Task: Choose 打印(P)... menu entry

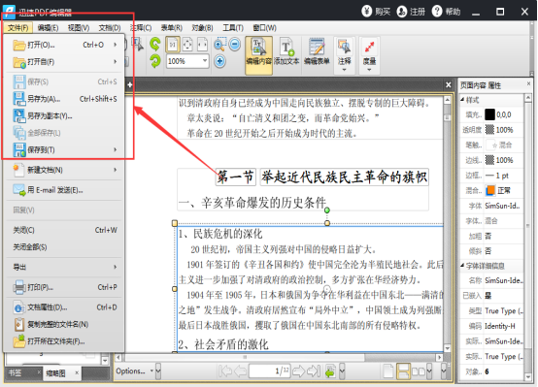Action: click(x=64, y=287)
